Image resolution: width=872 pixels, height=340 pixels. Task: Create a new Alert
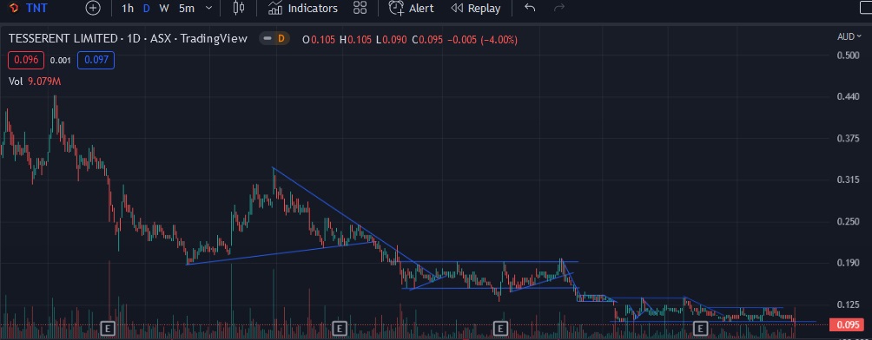(412, 9)
